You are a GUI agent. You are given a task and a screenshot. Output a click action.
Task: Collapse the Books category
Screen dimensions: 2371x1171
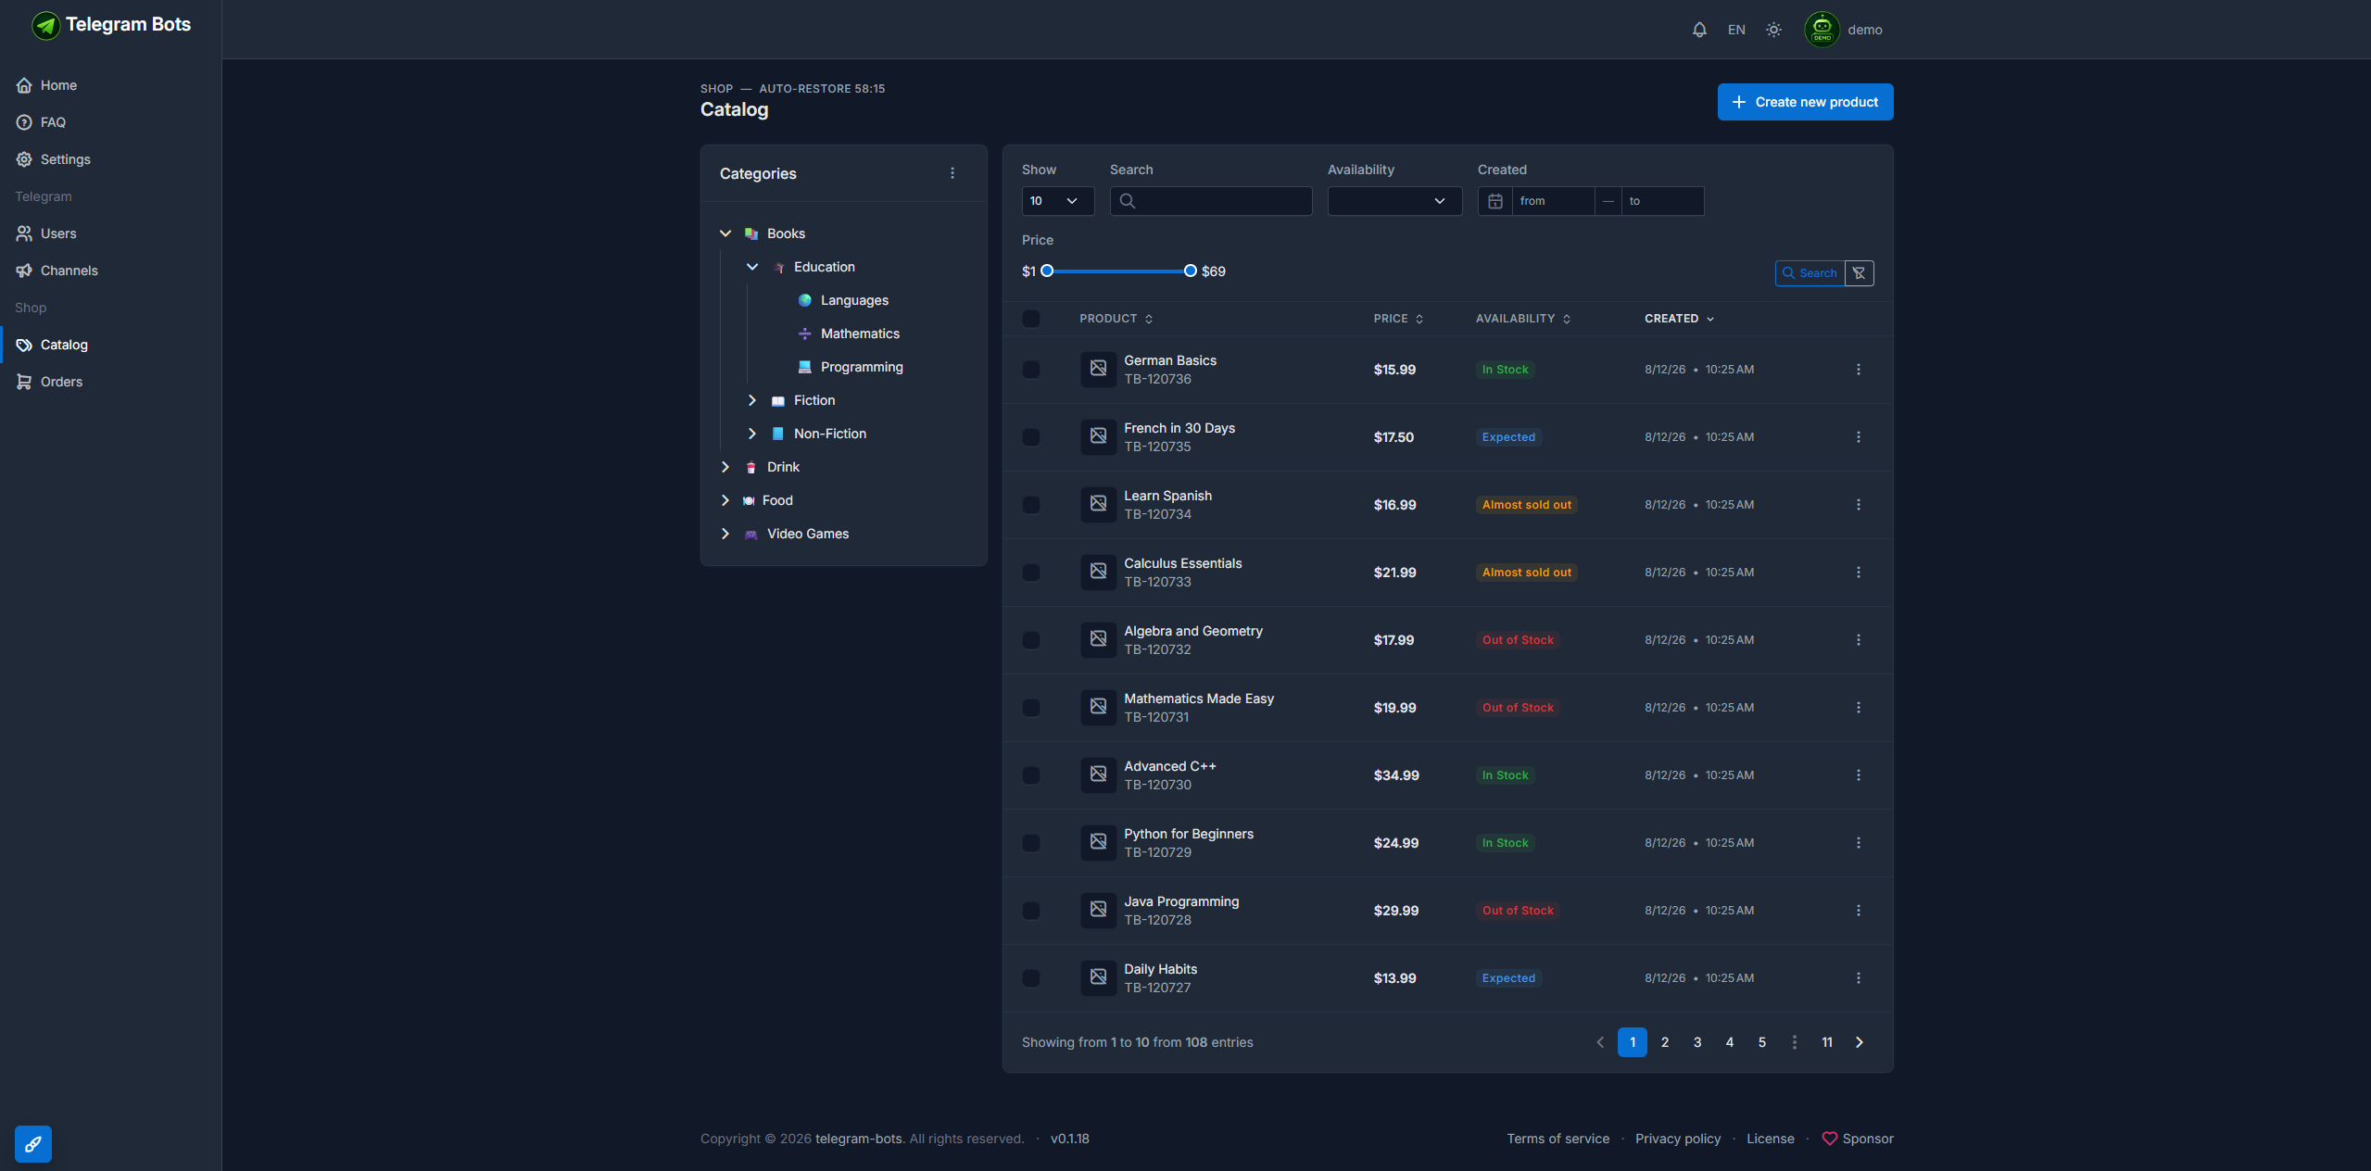click(725, 233)
